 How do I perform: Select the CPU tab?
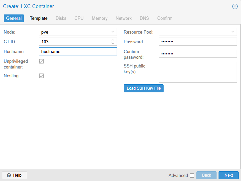[79, 18]
